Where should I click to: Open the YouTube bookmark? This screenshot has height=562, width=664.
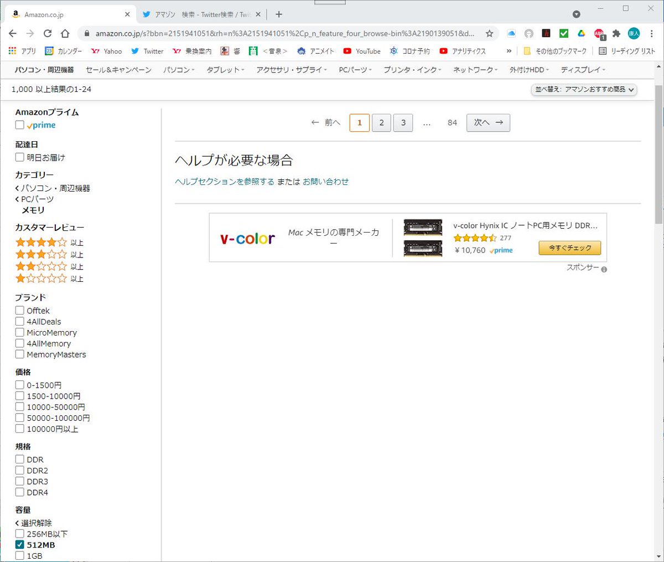click(362, 51)
